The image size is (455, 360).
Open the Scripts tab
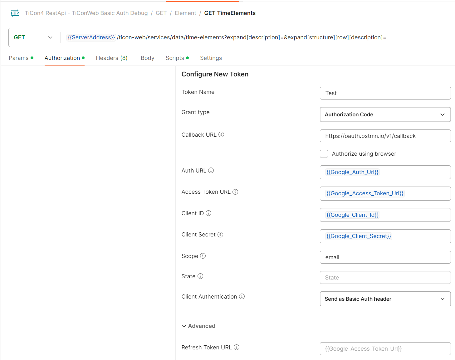tap(175, 58)
